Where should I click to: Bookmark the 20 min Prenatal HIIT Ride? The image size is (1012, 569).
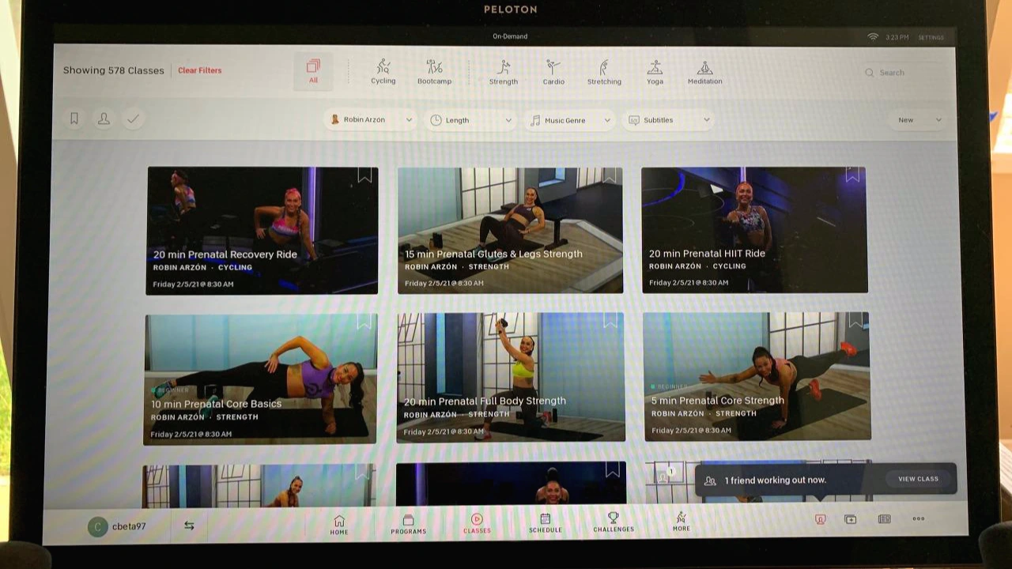pos(852,175)
